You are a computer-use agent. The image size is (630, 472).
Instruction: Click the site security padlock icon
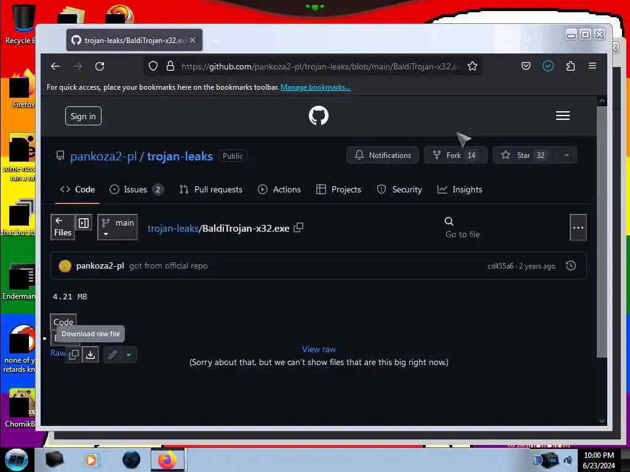170,66
